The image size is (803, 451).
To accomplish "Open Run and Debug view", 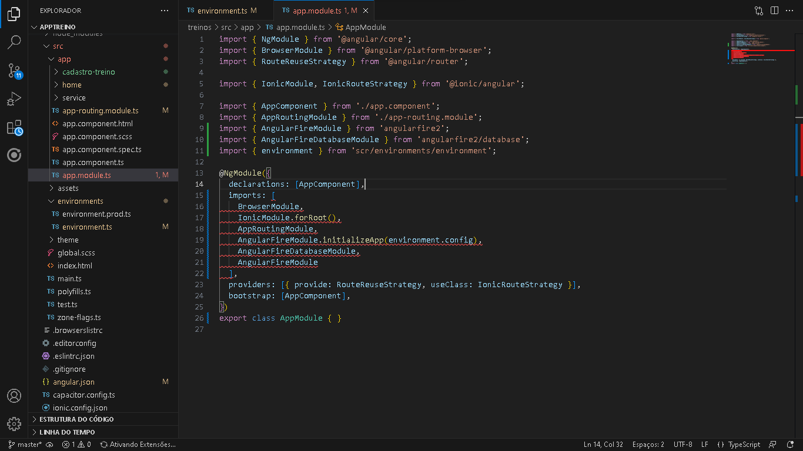I will pos(14,99).
